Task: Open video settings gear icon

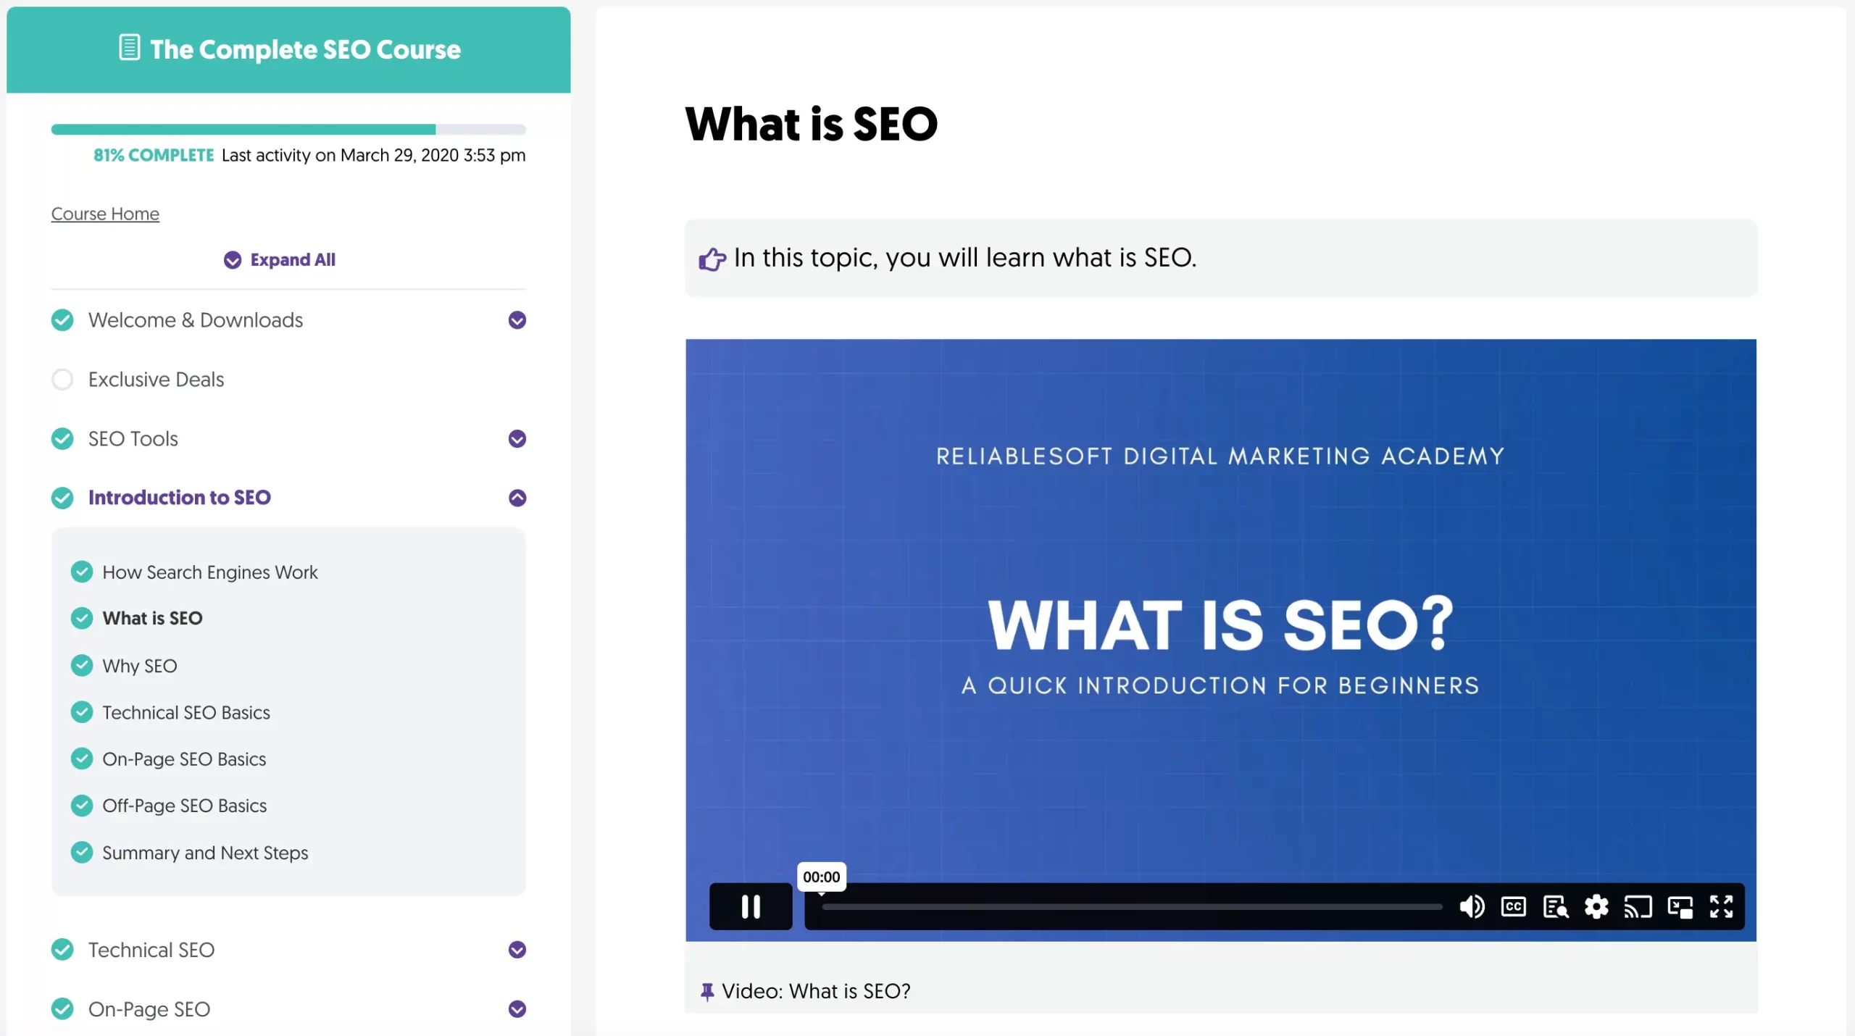Action: 1596,906
